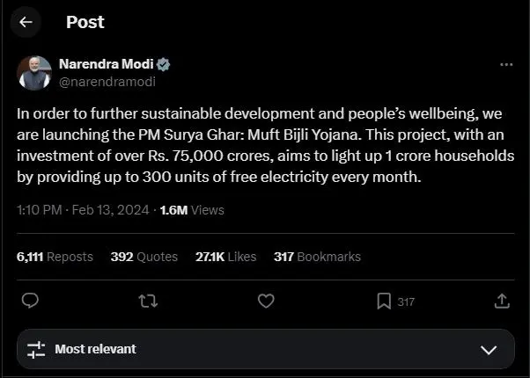Open Narendra Modi's profile picture
The height and width of the screenshot is (378, 530).
[x=33, y=72]
